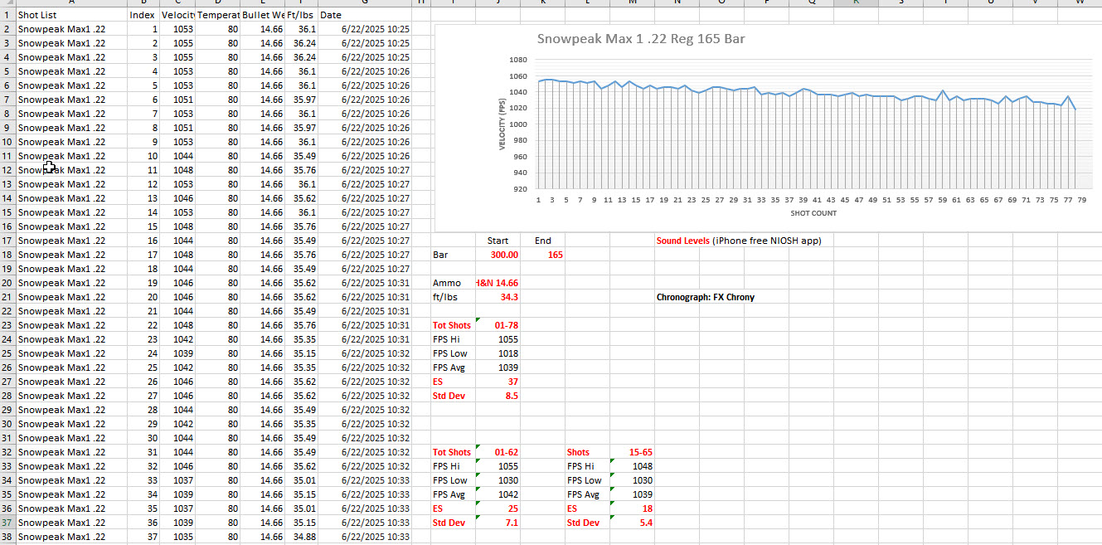Select the "34.88" ft/lbs cell
This screenshot has width=1102, height=545.
coord(299,537)
